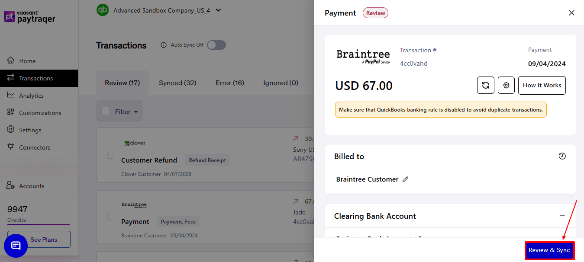The height and width of the screenshot is (262, 584).
Task: Select the Payment transaction checkbox
Action: (110, 217)
